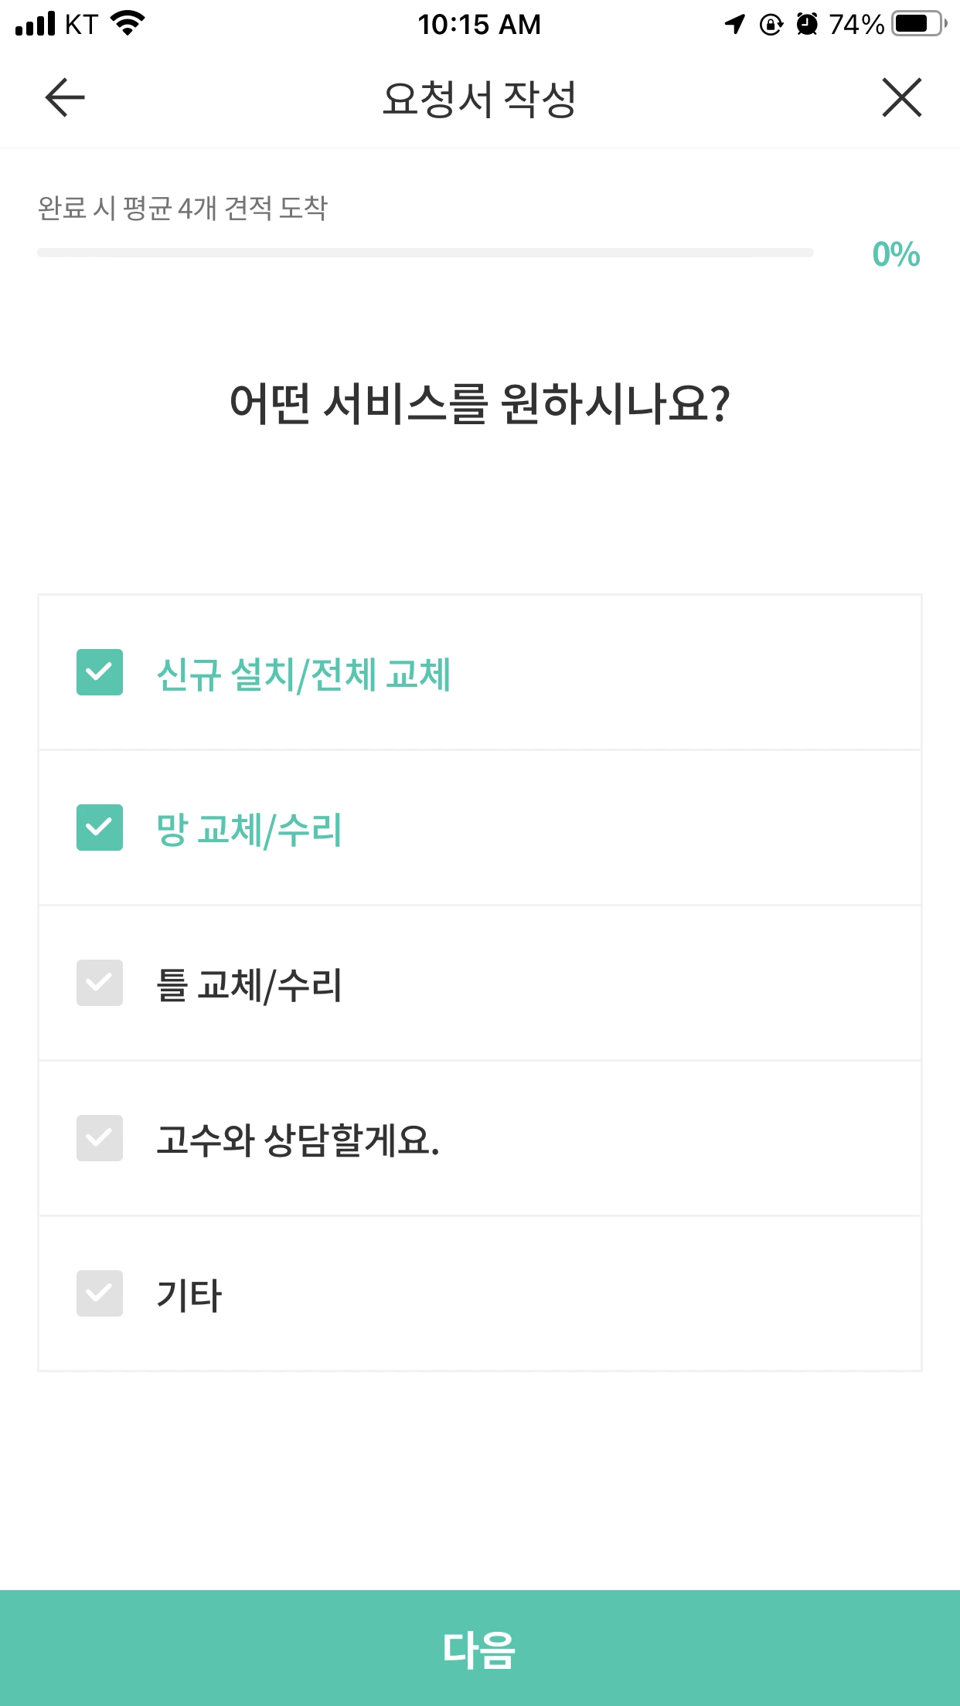Screen dimensions: 960x1706
Task: Check the 틀 교체/수리 checkbox
Action: 100,983
